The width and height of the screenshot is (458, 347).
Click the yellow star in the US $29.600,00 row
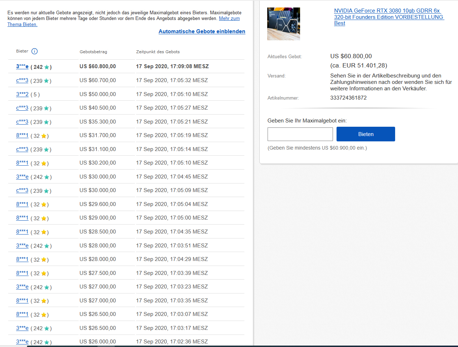[44, 205]
